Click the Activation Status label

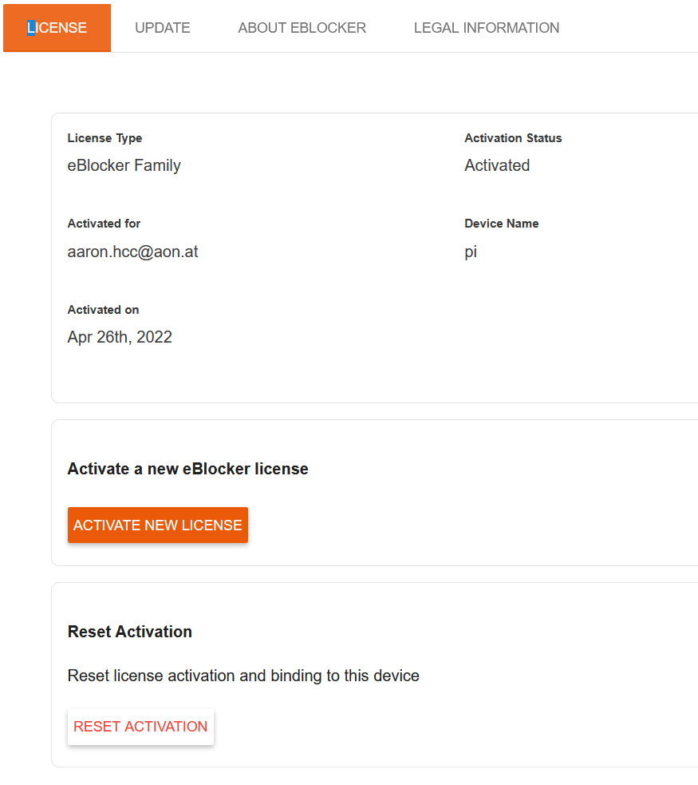[x=513, y=138]
